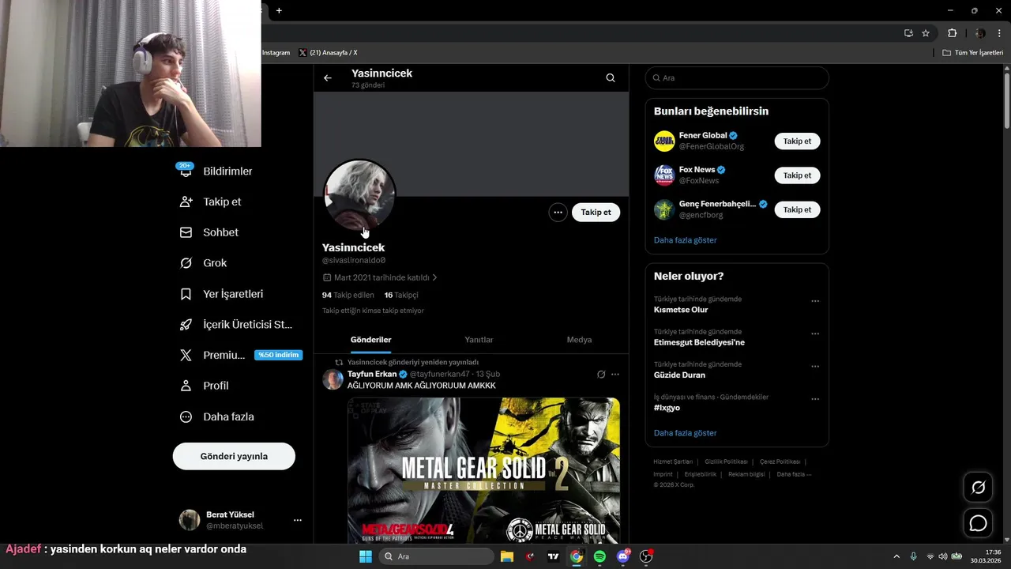
Task: Open OBS Studio from the taskbar
Action: [646, 556]
